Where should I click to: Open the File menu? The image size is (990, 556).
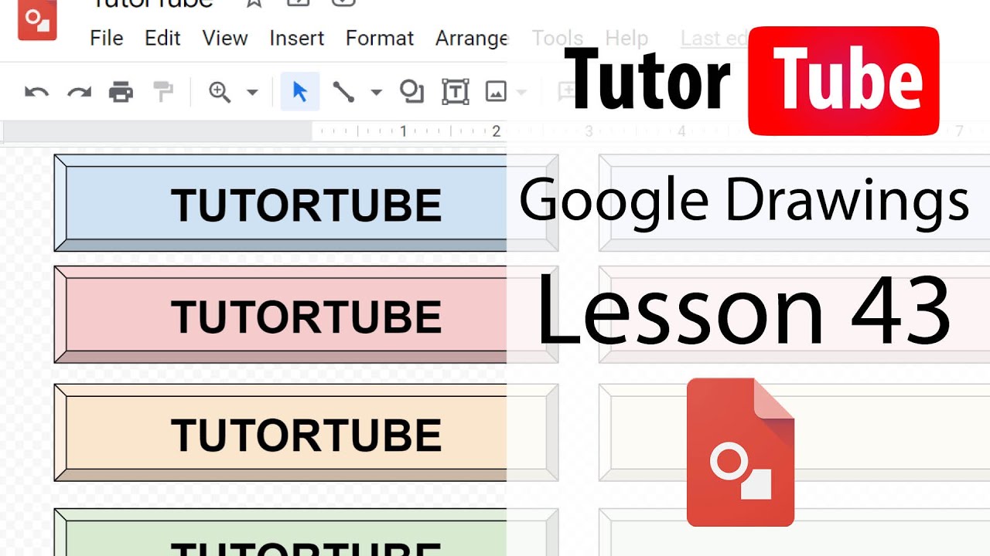tap(106, 38)
